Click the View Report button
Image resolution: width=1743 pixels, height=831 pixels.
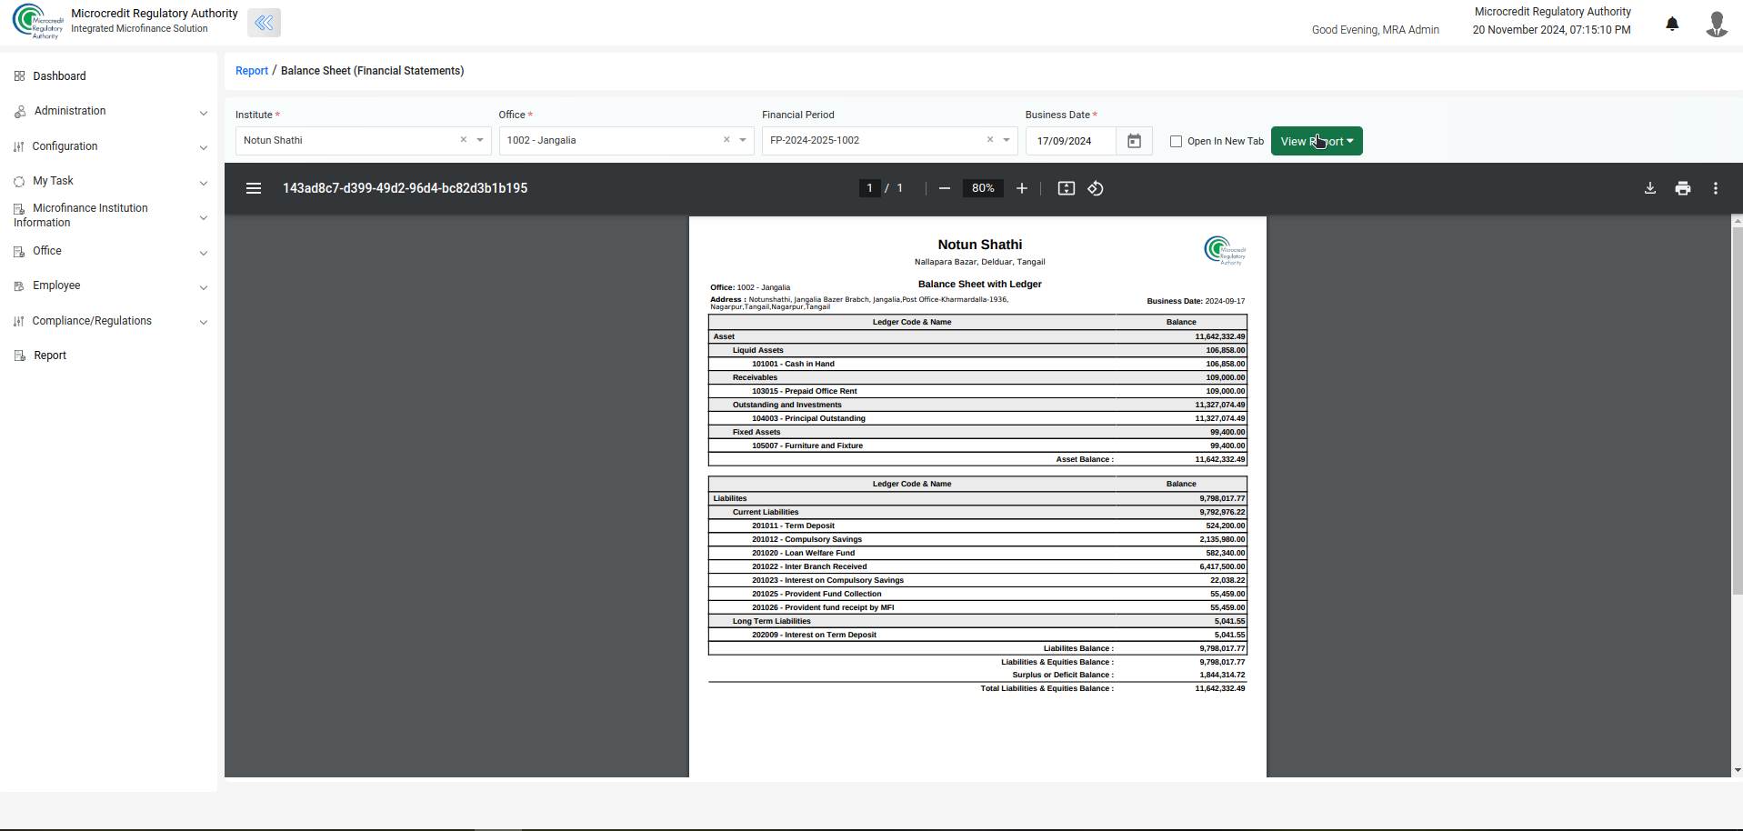pyautogui.click(x=1317, y=141)
